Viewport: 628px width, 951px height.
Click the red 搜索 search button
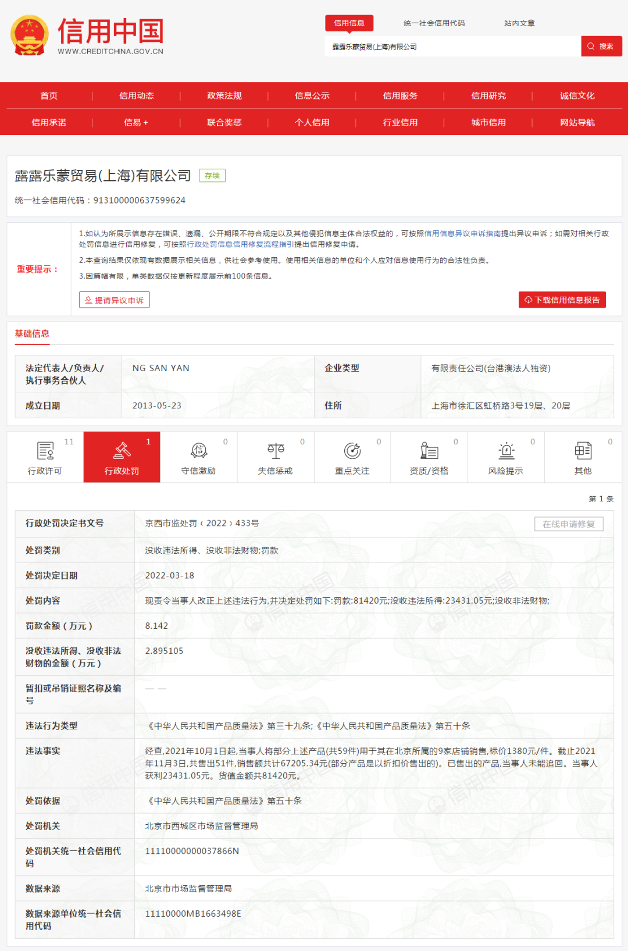[x=601, y=47]
